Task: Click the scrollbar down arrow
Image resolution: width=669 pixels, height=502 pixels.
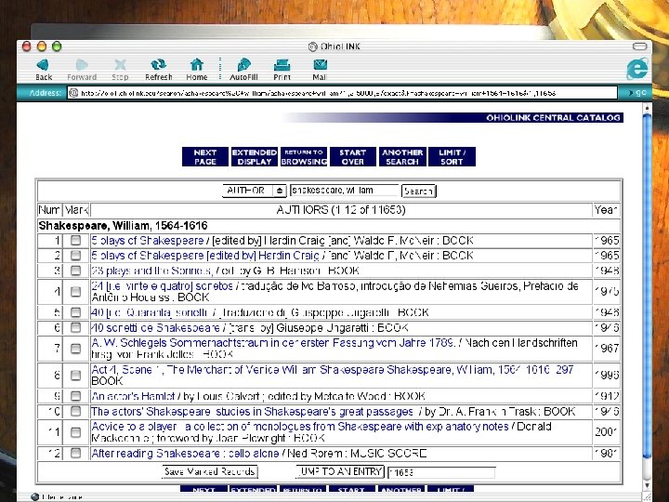Action: (647, 485)
